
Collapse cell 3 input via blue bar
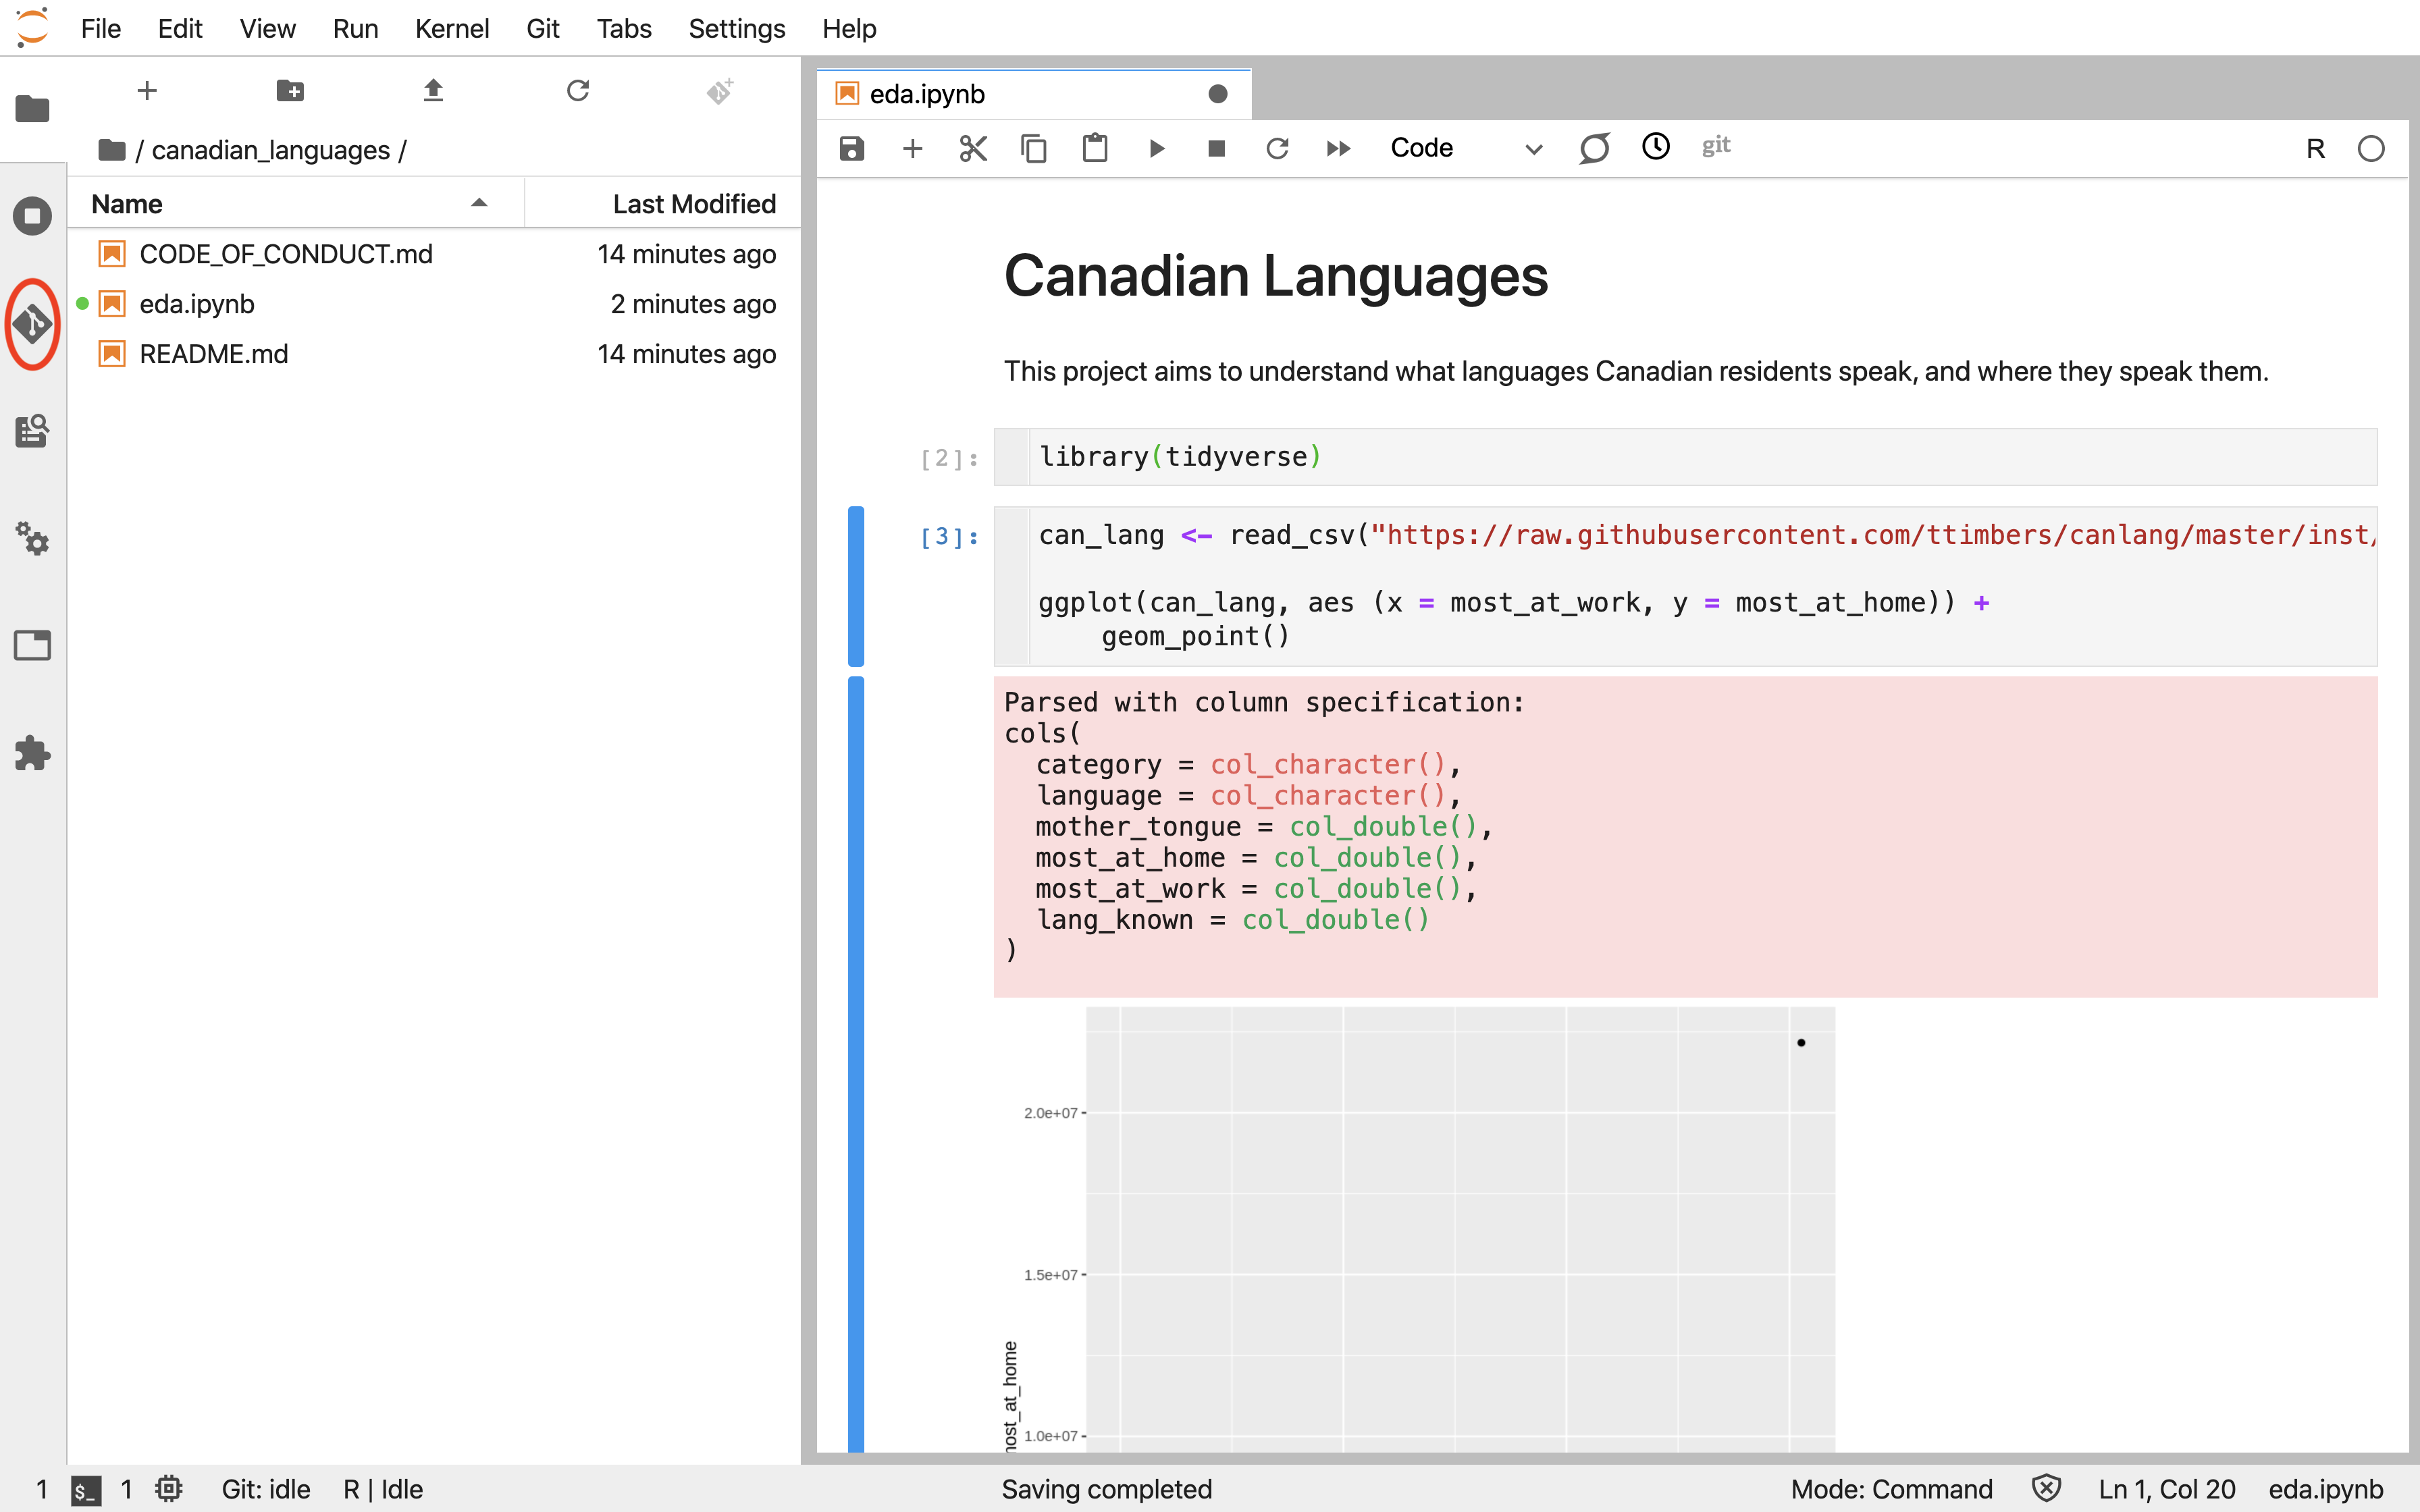coord(856,586)
